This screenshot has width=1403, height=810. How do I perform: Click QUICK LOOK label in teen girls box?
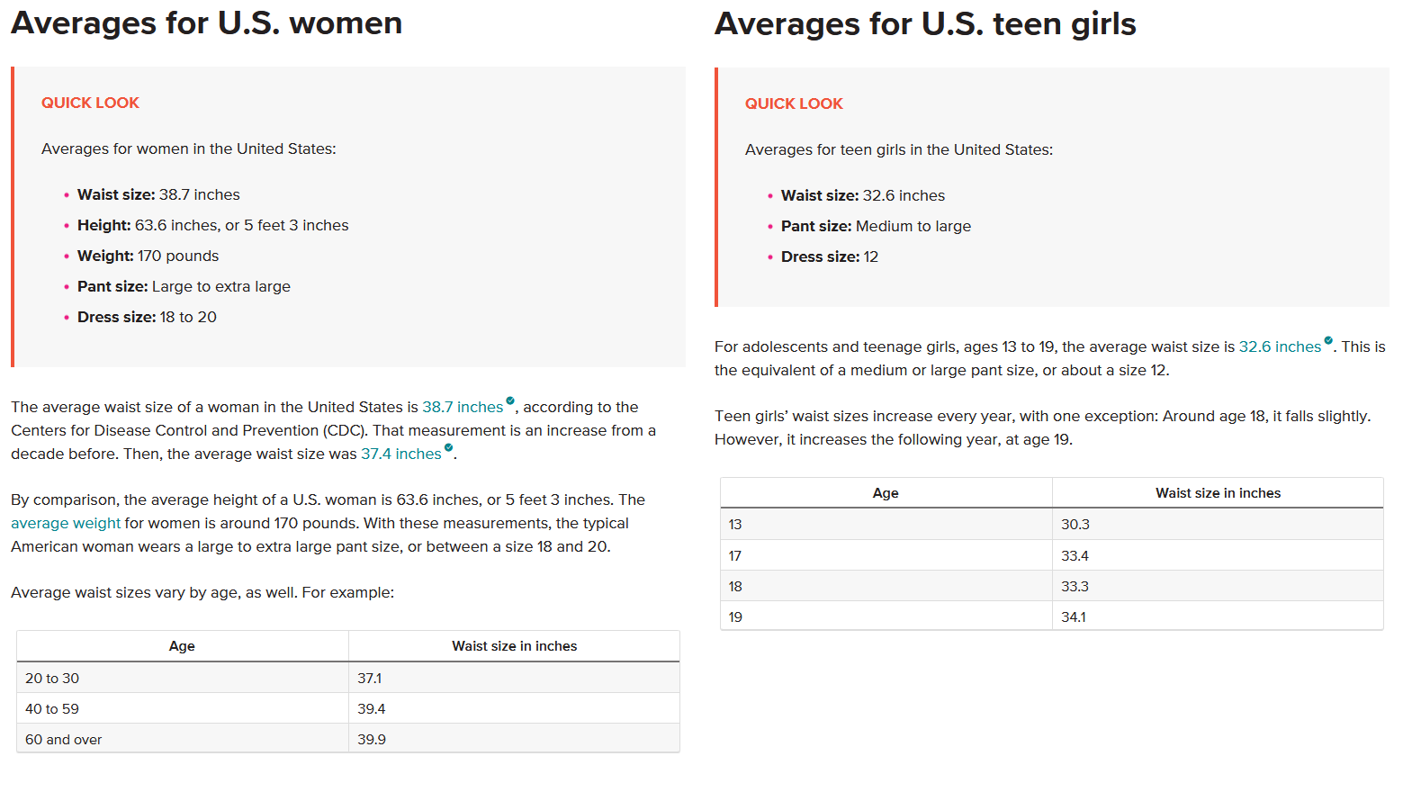tap(794, 103)
